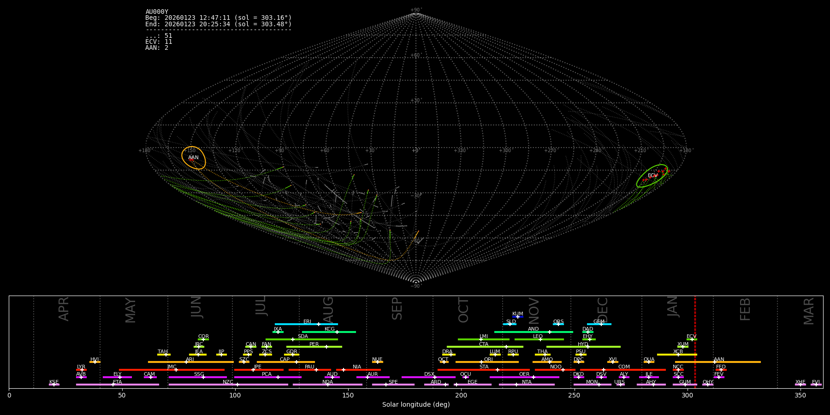Viewport: 830px width, 415px height.
Task: Select the 'ECV: 11' count line
Action: tap(159, 42)
